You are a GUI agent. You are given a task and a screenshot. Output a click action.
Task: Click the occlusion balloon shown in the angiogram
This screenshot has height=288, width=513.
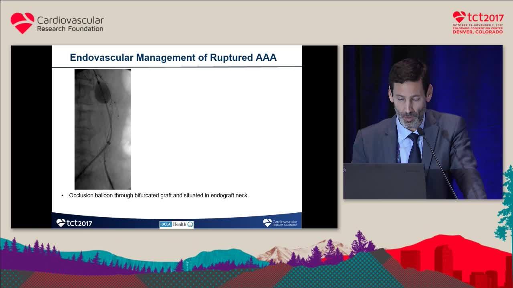[102, 94]
